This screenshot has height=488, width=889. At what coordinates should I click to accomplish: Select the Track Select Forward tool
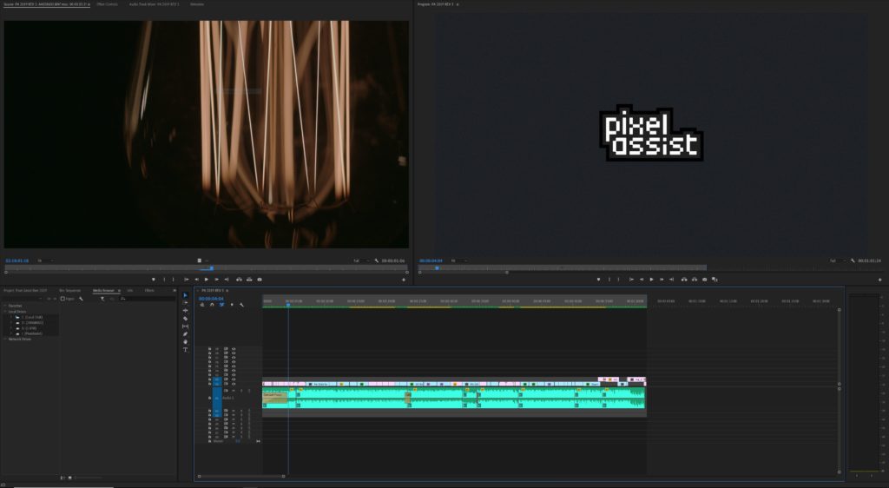[186, 303]
